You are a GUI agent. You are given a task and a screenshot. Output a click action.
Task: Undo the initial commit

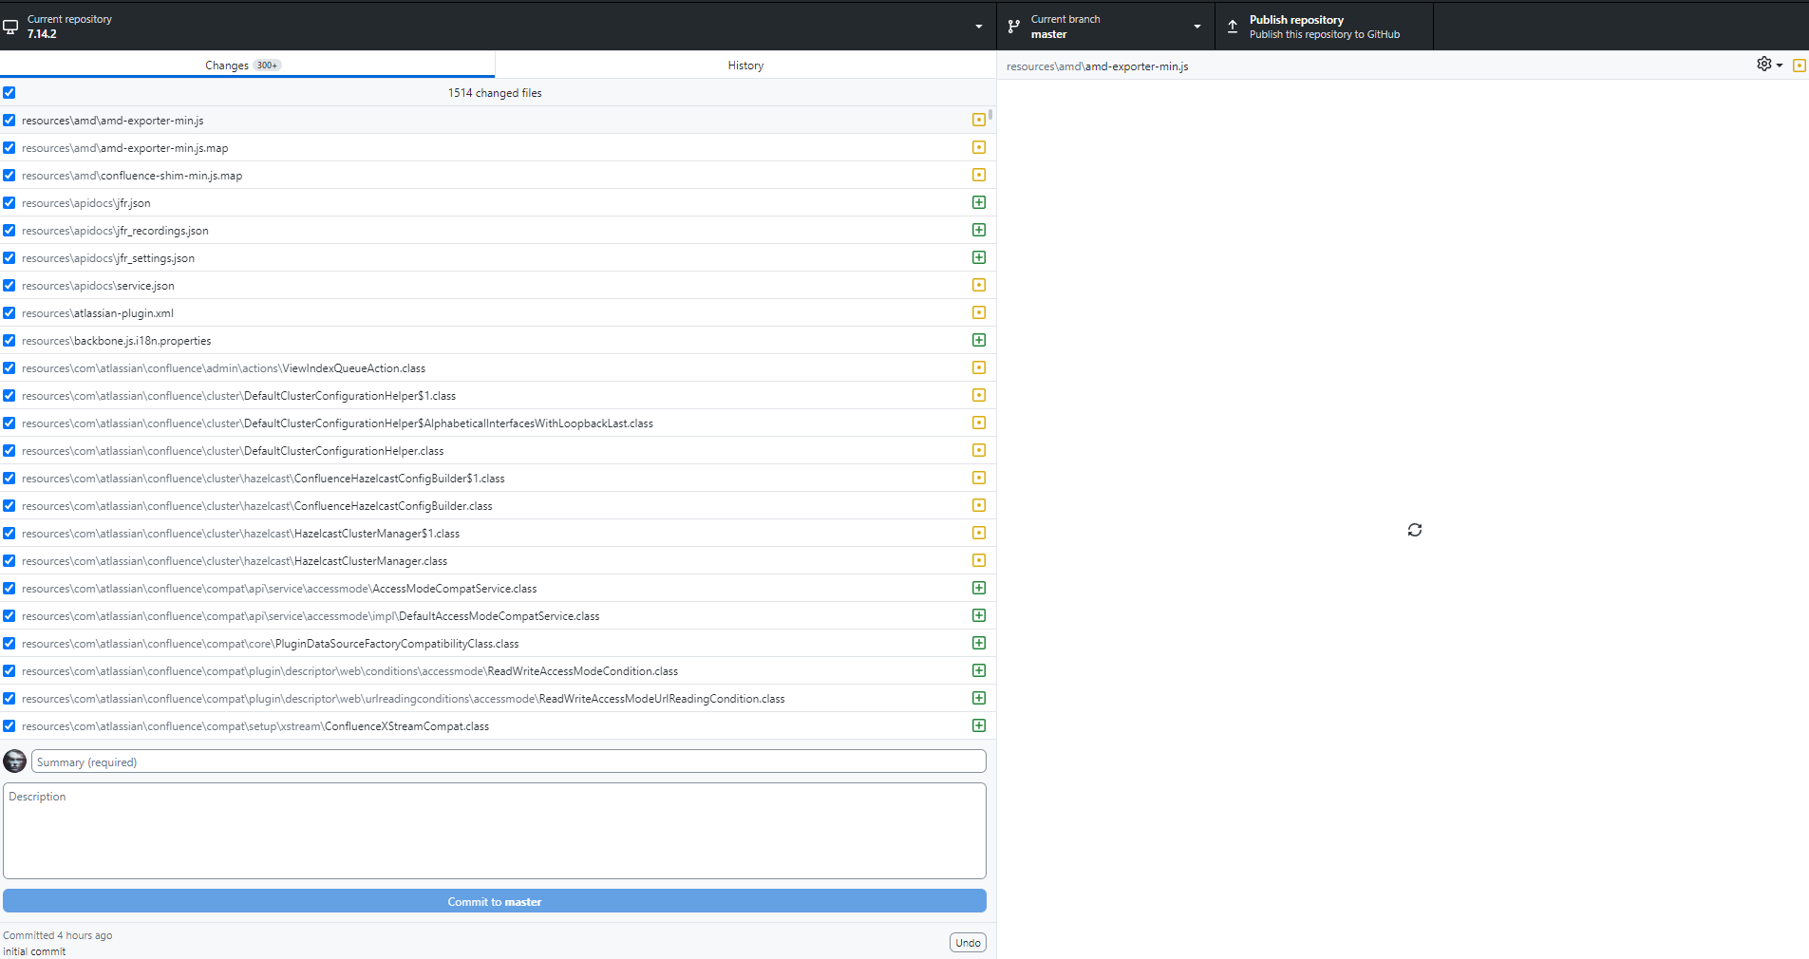[968, 942]
